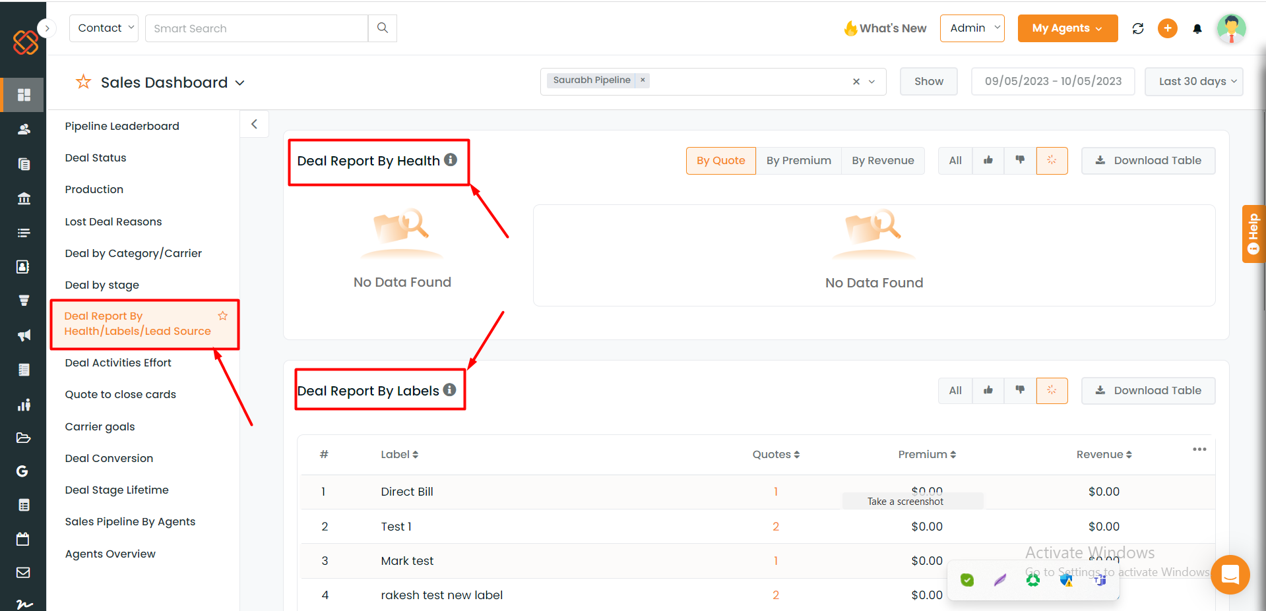The width and height of the screenshot is (1266, 611).
Task: Open the bank building icon in sidebar
Action: 24,198
